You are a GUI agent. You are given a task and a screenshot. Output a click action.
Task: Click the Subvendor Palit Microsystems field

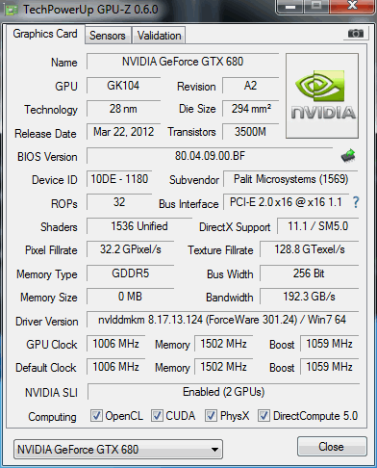click(x=290, y=179)
